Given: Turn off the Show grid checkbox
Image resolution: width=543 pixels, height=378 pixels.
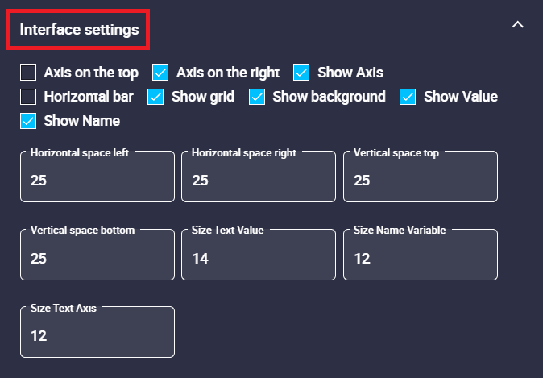Looking at the screenshot, I should (x=156, y=97).
